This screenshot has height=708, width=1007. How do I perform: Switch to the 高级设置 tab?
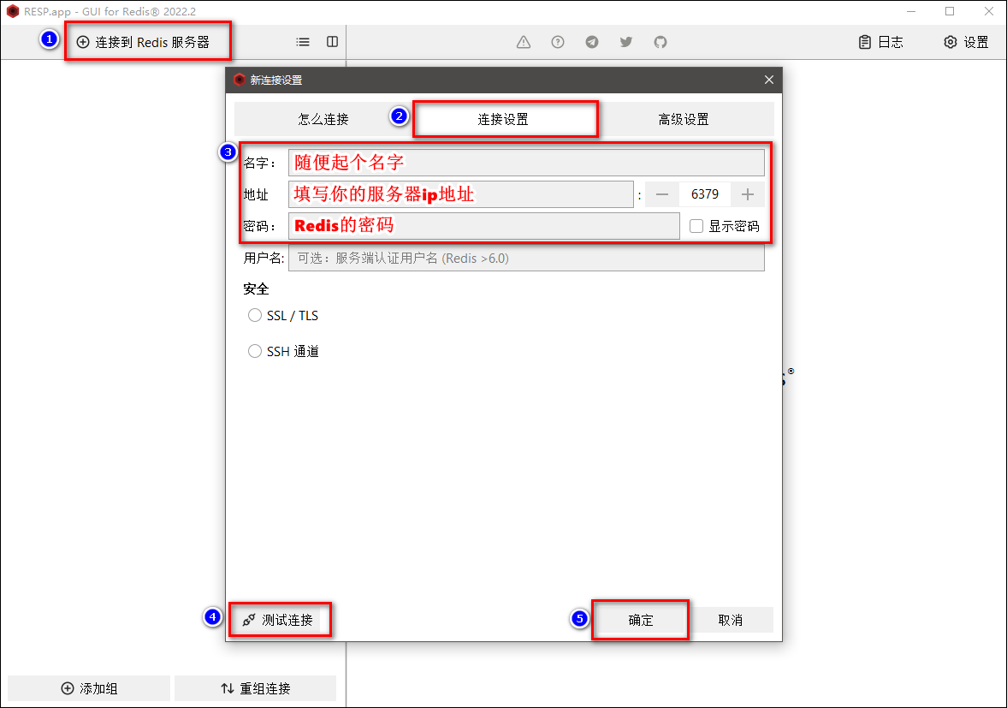(684, 119)
